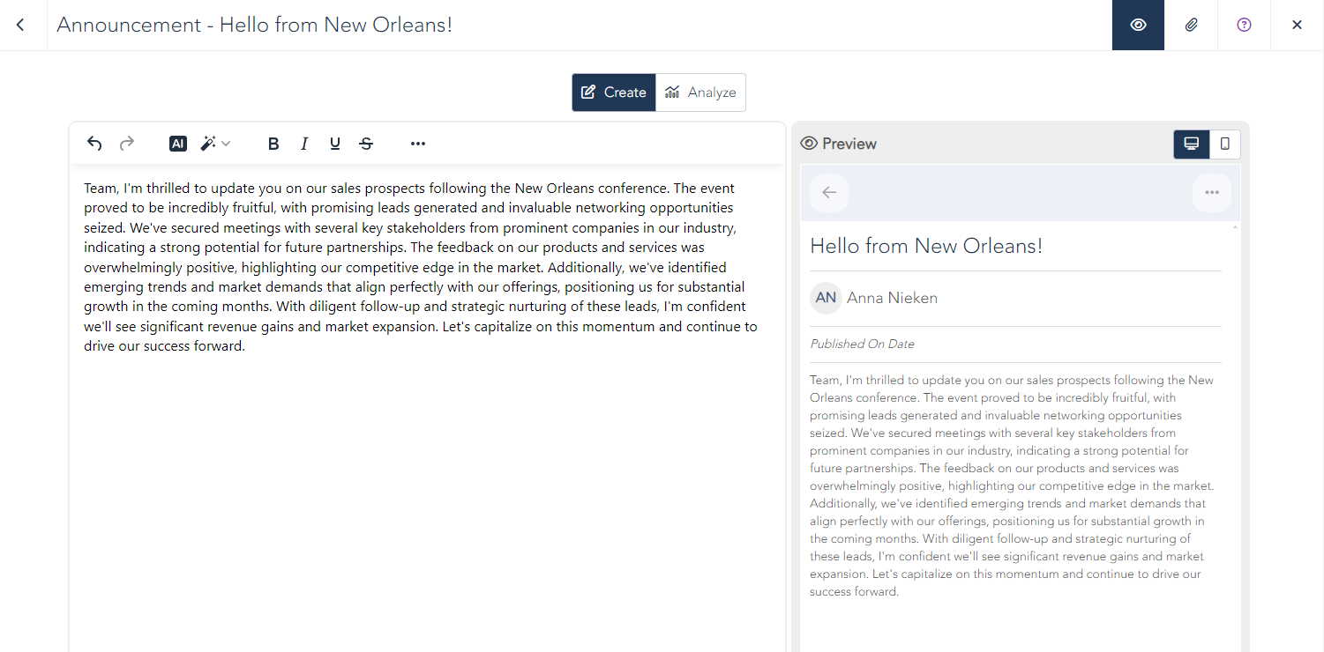The width and height of the screenshot is (1324, 652).
Task: Apply bold formatting
Action: [273, 144]
